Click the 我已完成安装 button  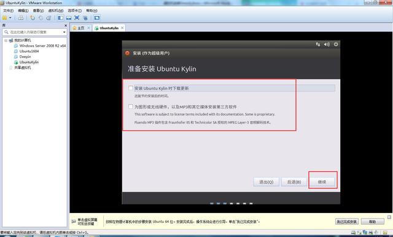(x=347, y=222)
